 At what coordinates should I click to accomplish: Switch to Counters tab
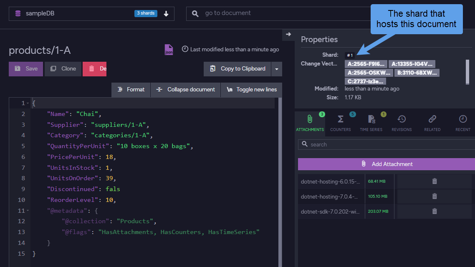(x=341, y=123)
